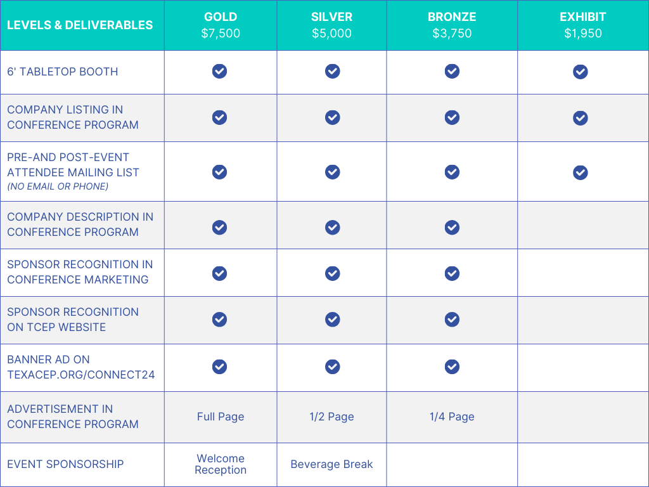Viewport: 649px width, 487px height.
Task: Click the Levels & Deliverables header
Action: point(80,25)
